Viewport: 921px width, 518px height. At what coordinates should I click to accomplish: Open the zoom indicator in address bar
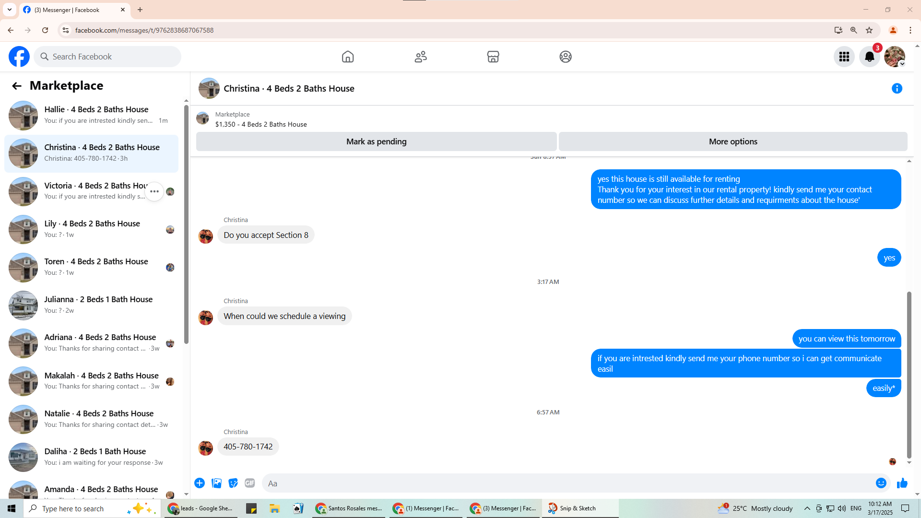[x=854, y=30]
